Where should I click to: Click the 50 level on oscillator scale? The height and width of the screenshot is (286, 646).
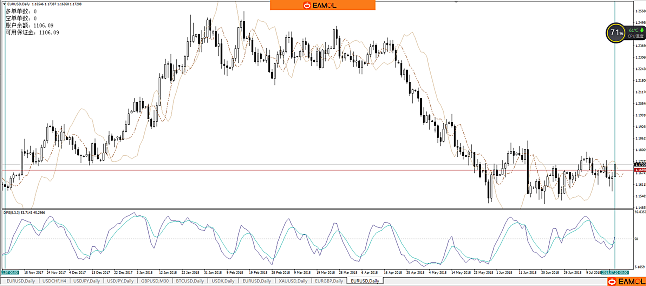pyautogui.click(x=636, y=239)
